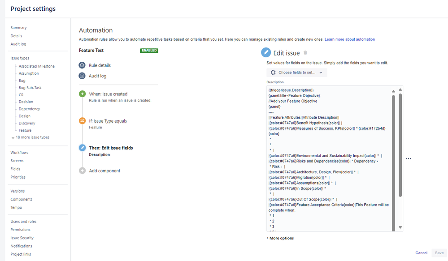Open the Permissions settings
Screen dimensions: 448x261
click(x=20, y=230)
